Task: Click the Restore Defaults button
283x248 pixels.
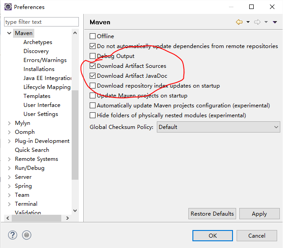Action: tap(212, 214)
